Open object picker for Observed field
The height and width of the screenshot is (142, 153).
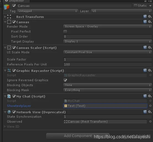click(150, 121)
